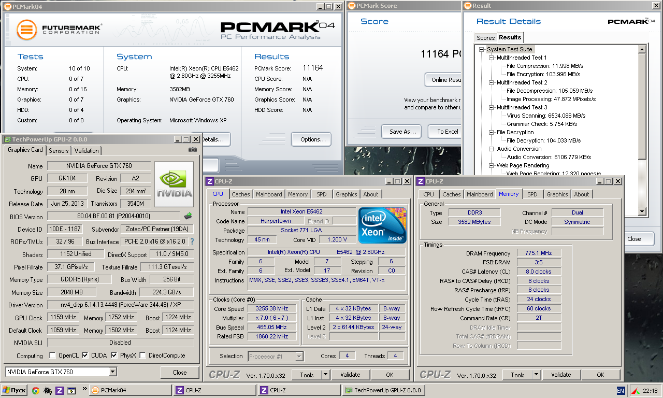
Task: Collapse the Audio Conversion node
Action: (491, 149)
